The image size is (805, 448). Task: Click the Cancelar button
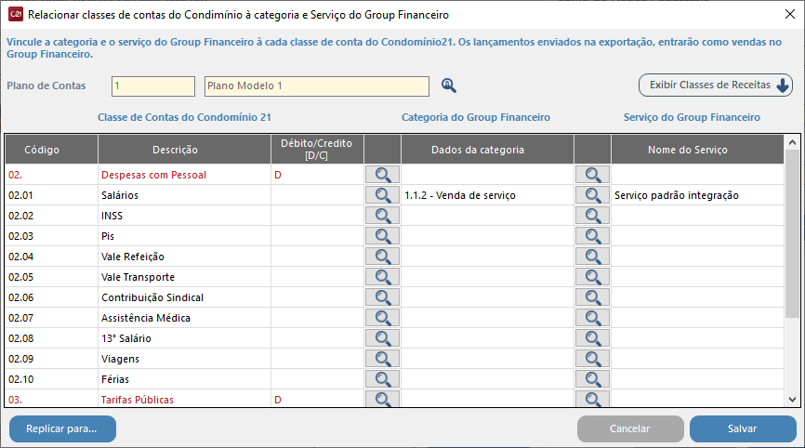click(630, 428)
